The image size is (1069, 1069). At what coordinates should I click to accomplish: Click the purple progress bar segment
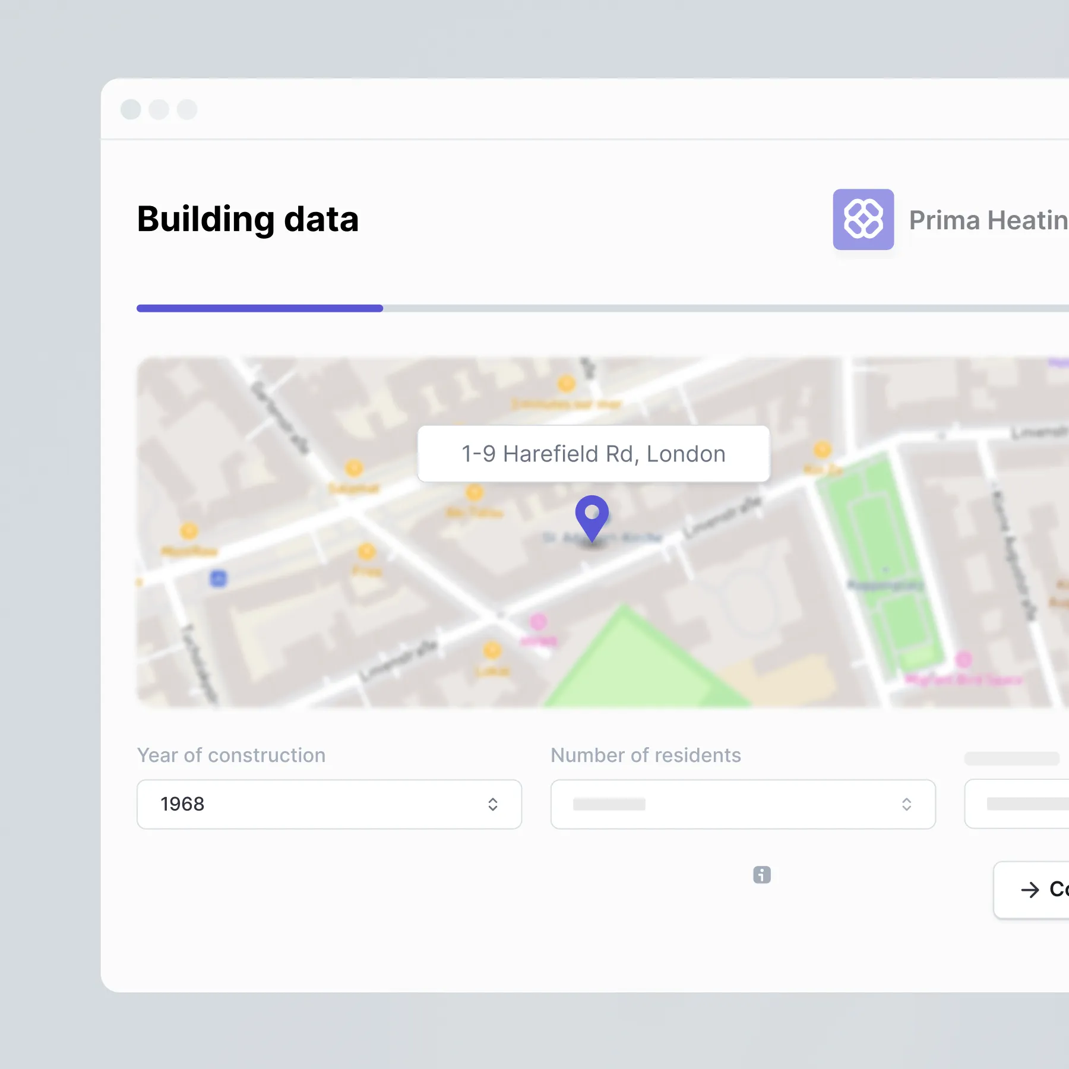(x=260, y=308)
